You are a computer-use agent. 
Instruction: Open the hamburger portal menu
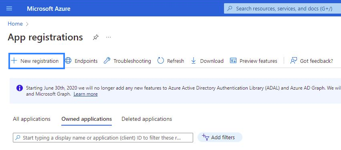9,8
